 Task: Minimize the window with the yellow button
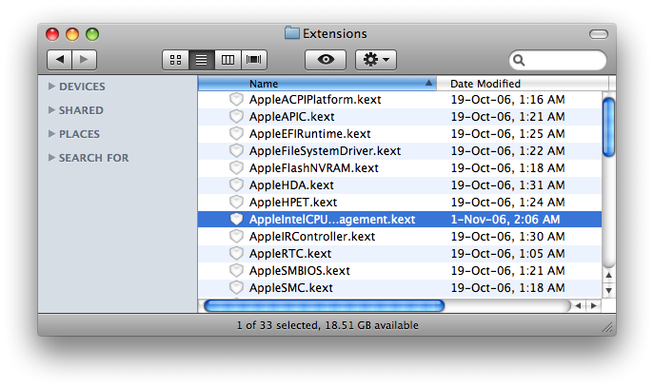72,34
